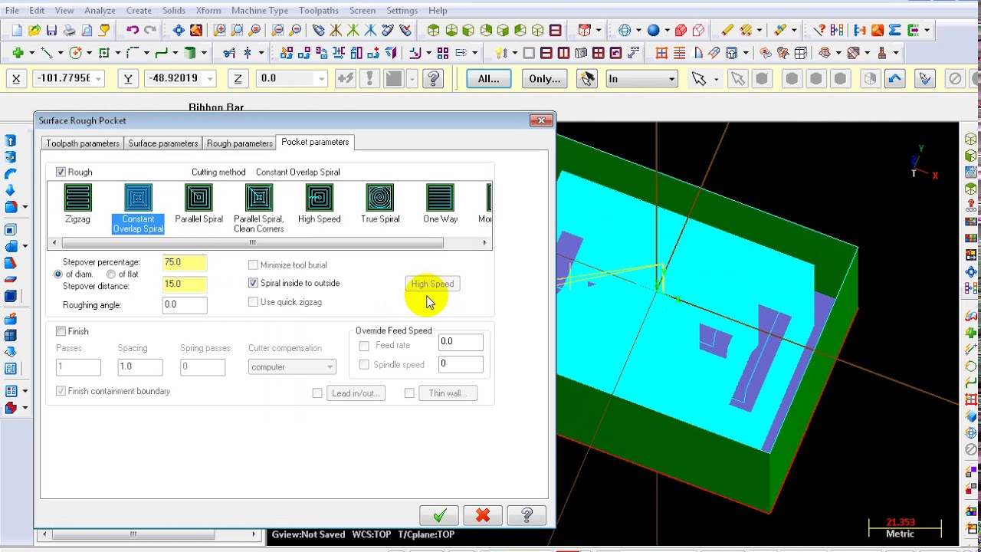This screenshot has width=981, height=552.
Task: Expand the blue sphere shading dropdown arrow
Action: point(668,31)
